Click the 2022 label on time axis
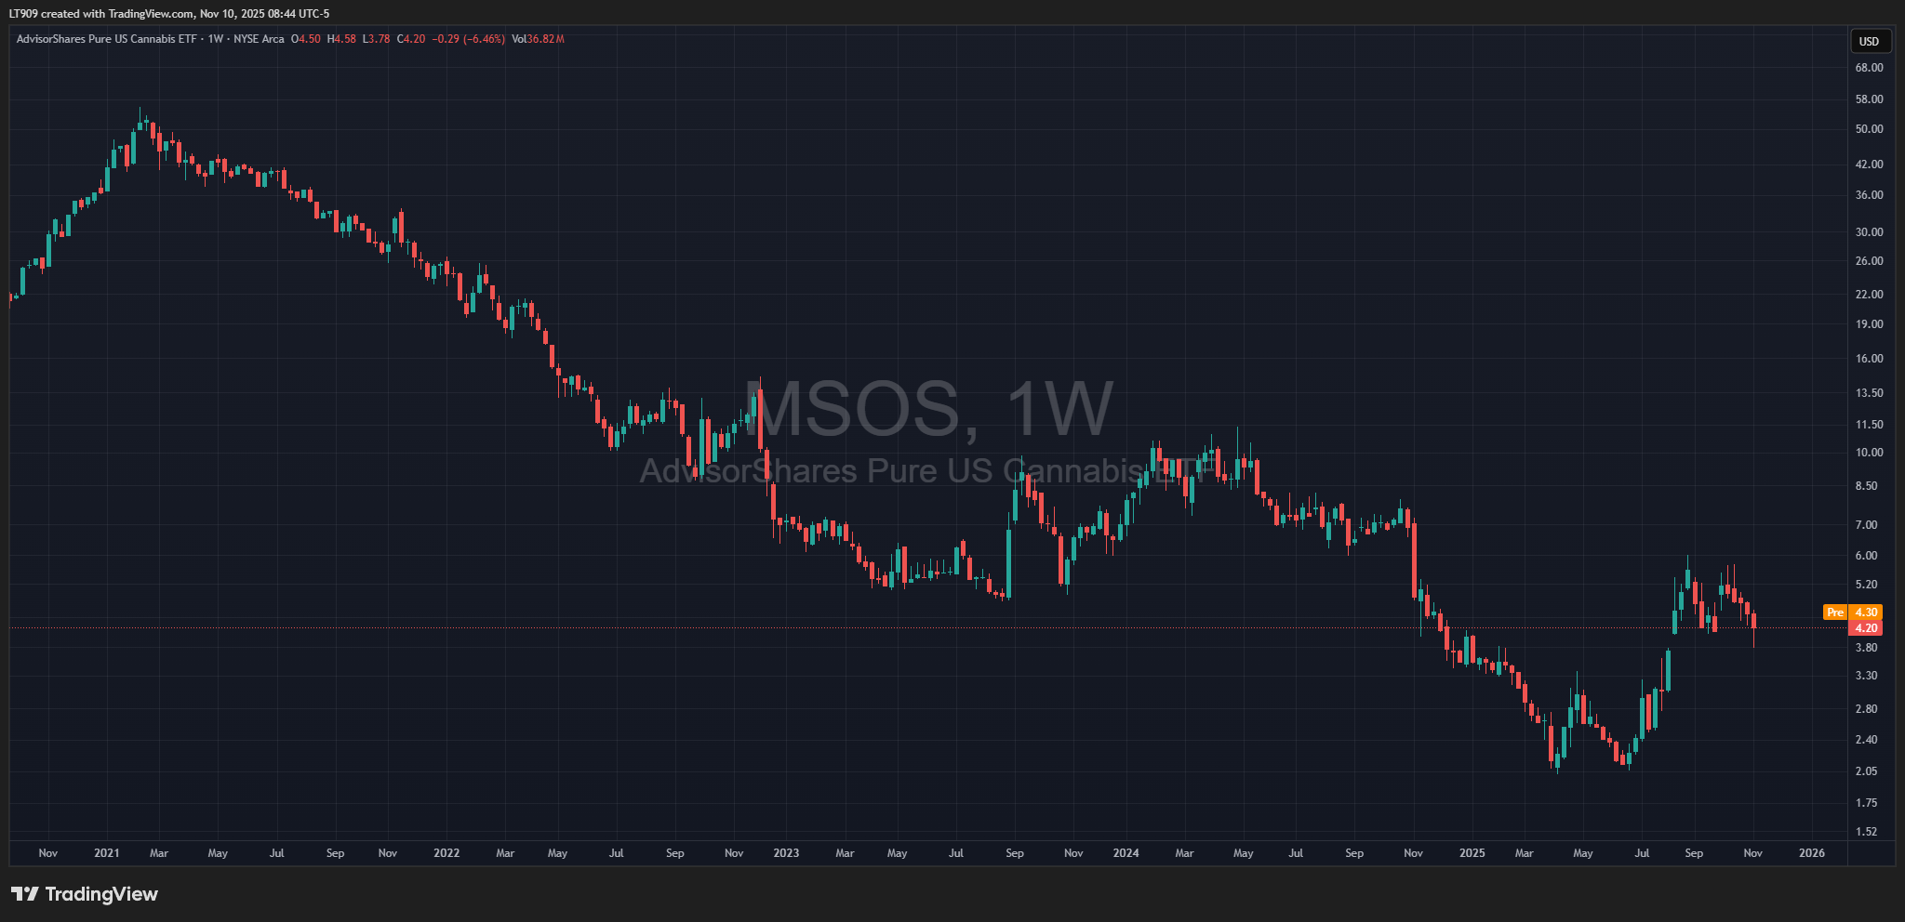This screenshot has height=922, width=1905. (446, 853)
